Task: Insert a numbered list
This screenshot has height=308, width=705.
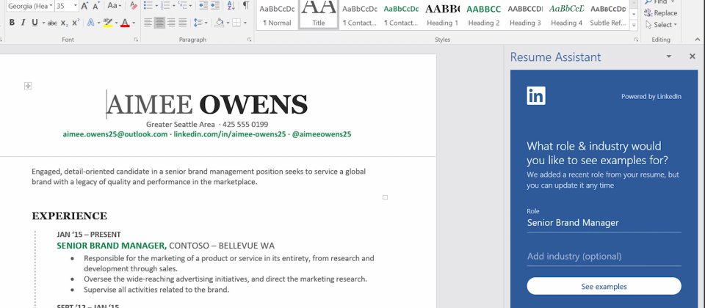Action: 165,6
